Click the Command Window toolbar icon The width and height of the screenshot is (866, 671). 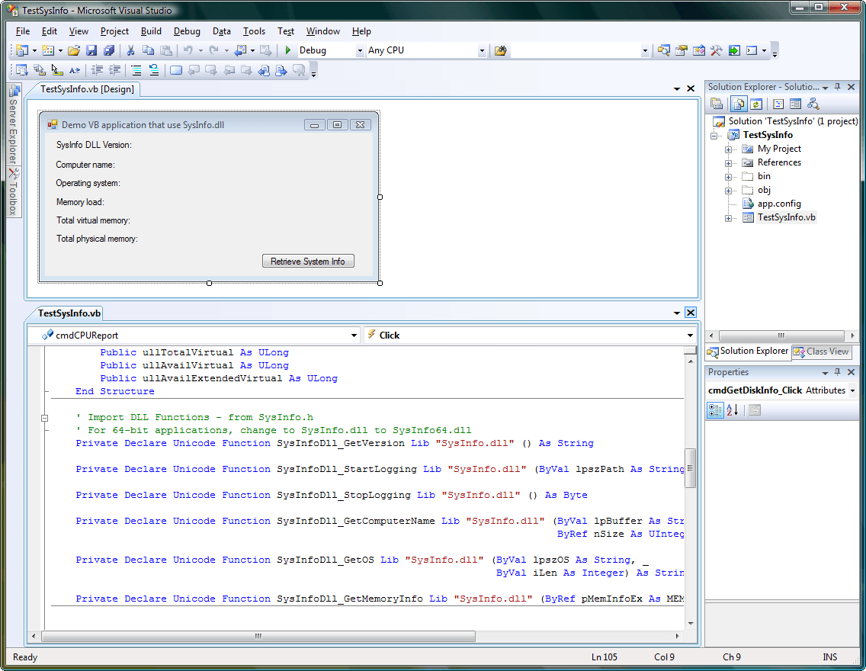coord(752,50)
